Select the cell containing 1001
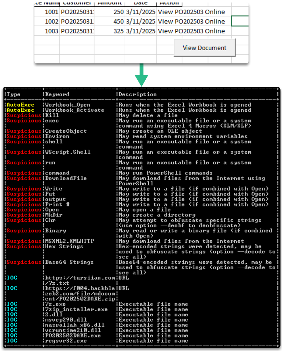Viewport: 282px width, 351px height. point(47,12)
